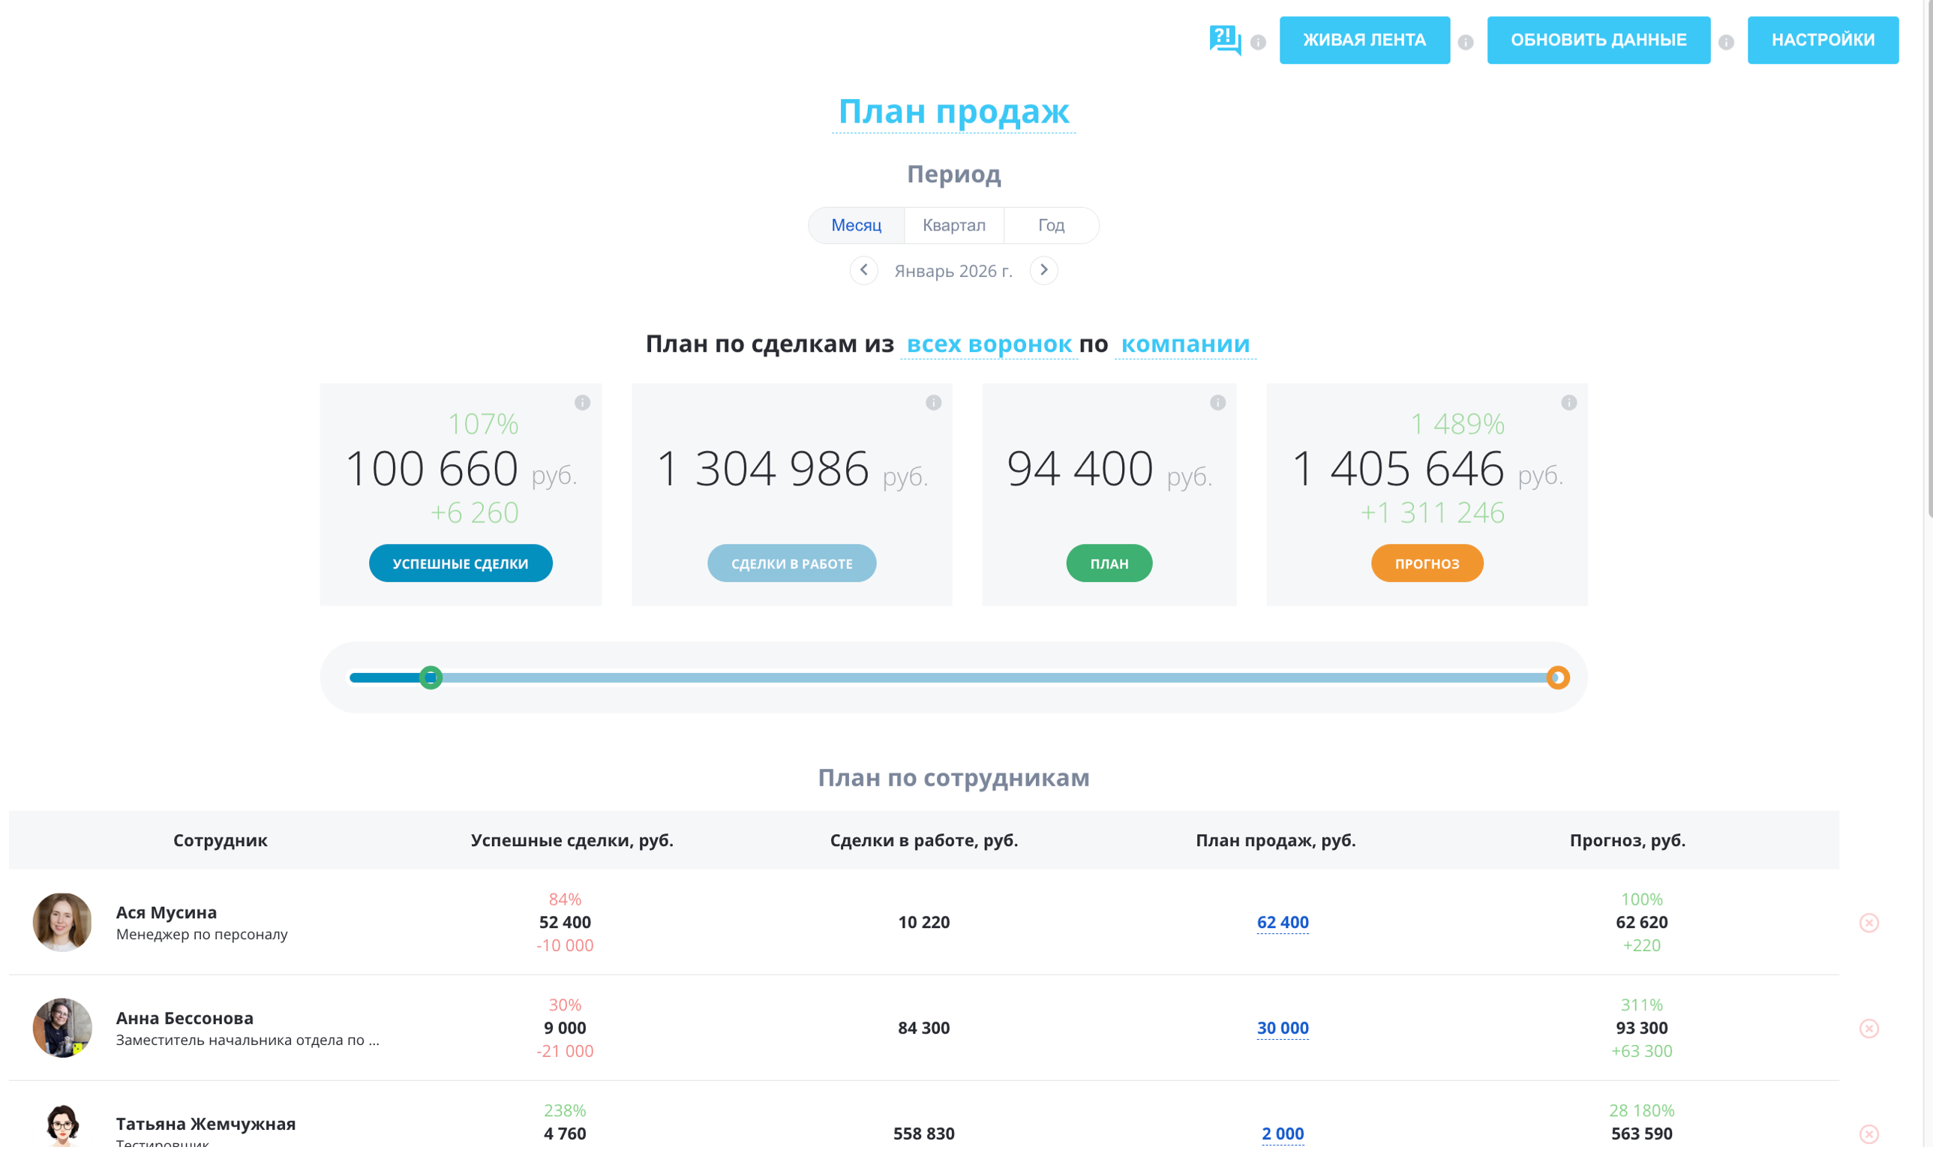Toggle the Прогноз pill
1933x1153 pixels.
point(1427,563)
